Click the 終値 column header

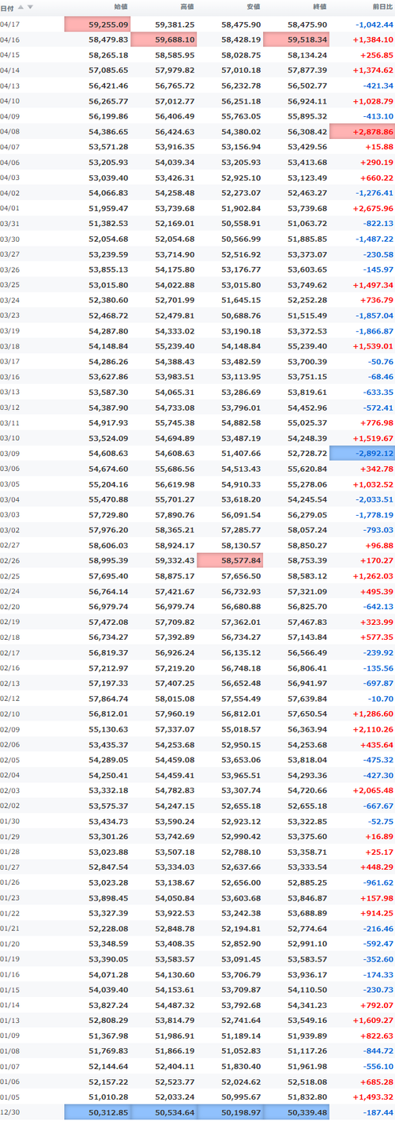click(319, 7)
